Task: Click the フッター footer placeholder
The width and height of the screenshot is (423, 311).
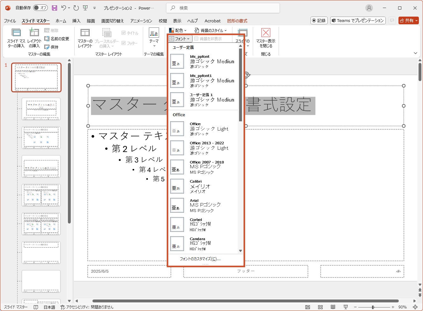Action: (246, 271)
